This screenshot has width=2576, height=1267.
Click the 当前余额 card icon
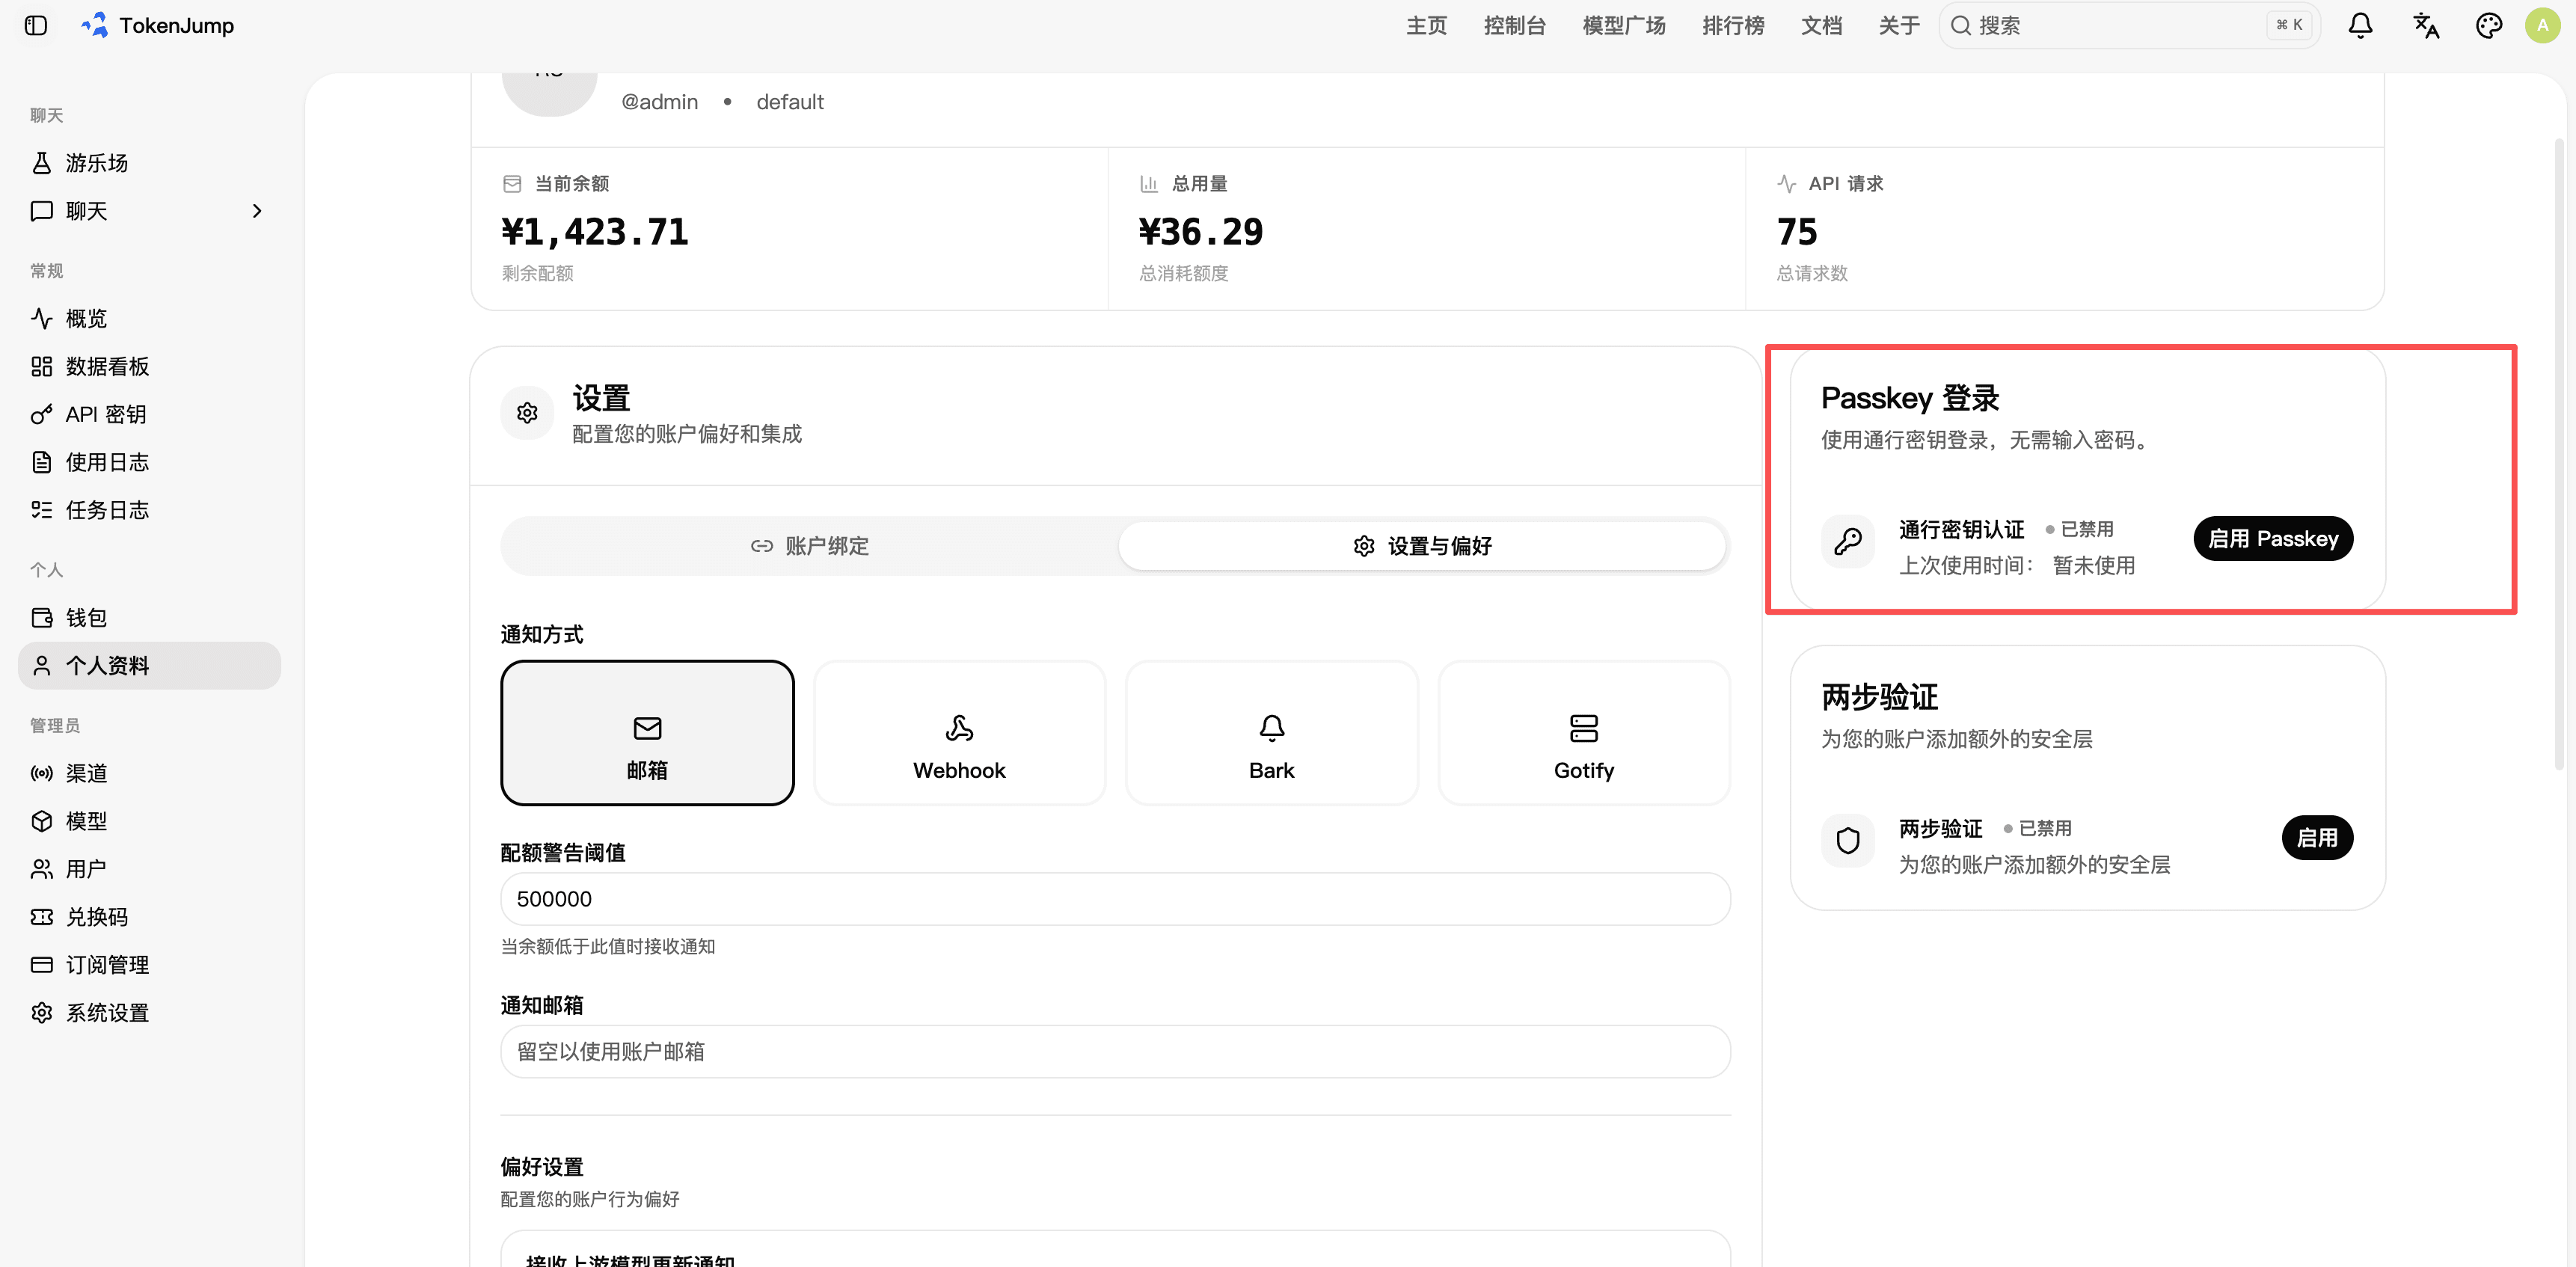(512, 184)
